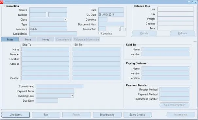Select the Payment Term field

click(55, 91)
